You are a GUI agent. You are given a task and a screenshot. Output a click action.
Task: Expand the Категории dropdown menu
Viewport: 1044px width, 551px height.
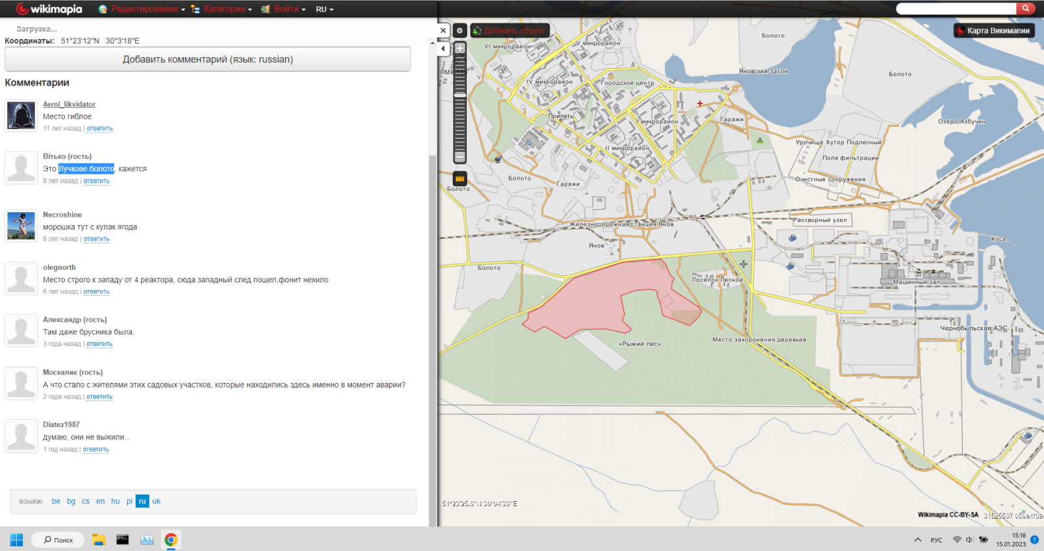pyautogui.click(x=224, y=9)
